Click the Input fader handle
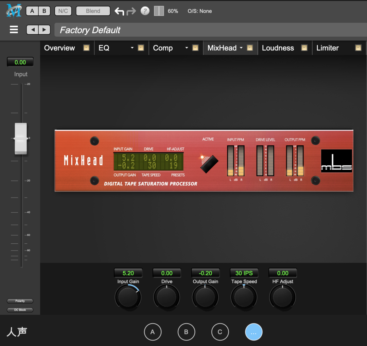 click(x=21, y=139)
